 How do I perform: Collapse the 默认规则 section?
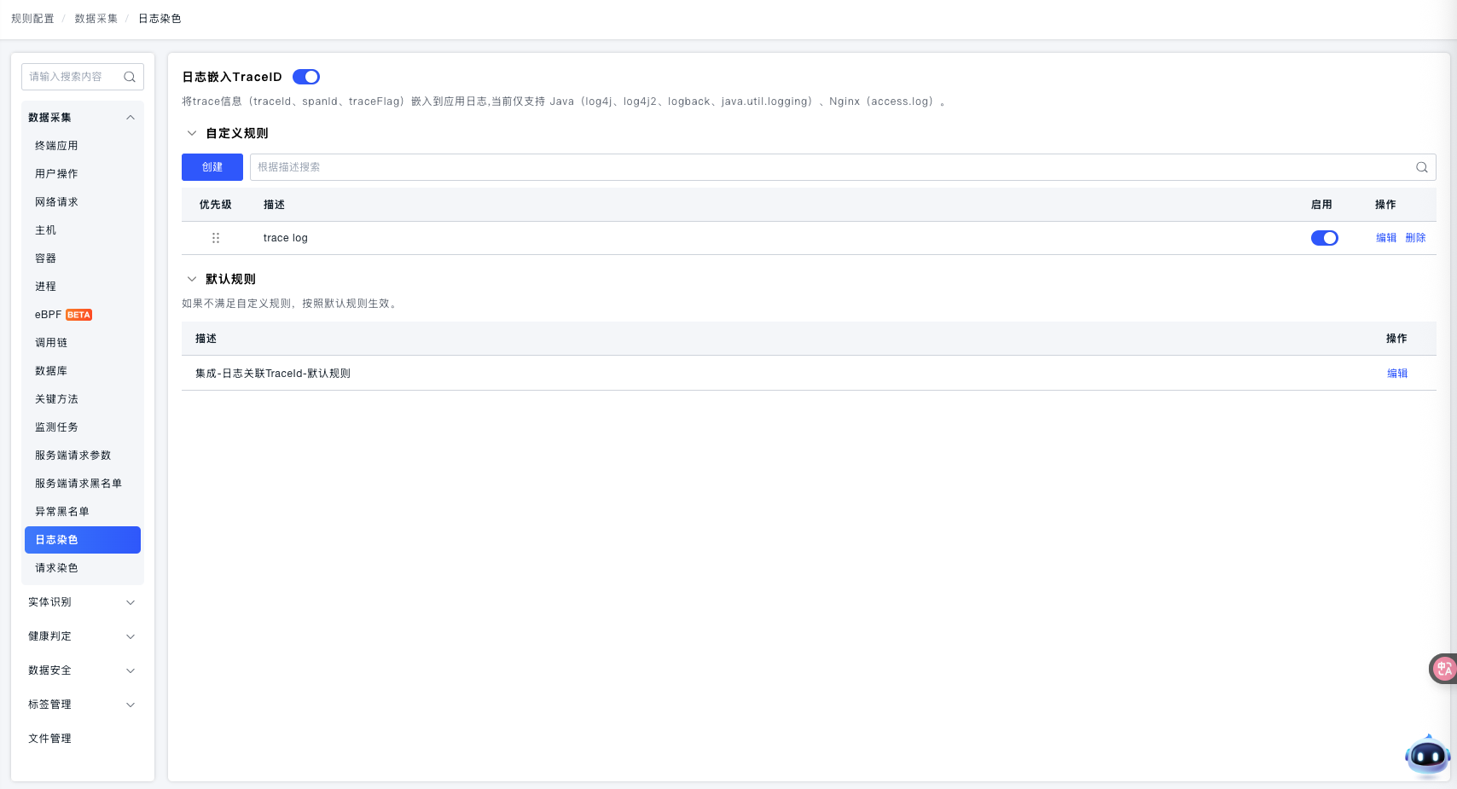pyautogui.click(x=192, y=279)
